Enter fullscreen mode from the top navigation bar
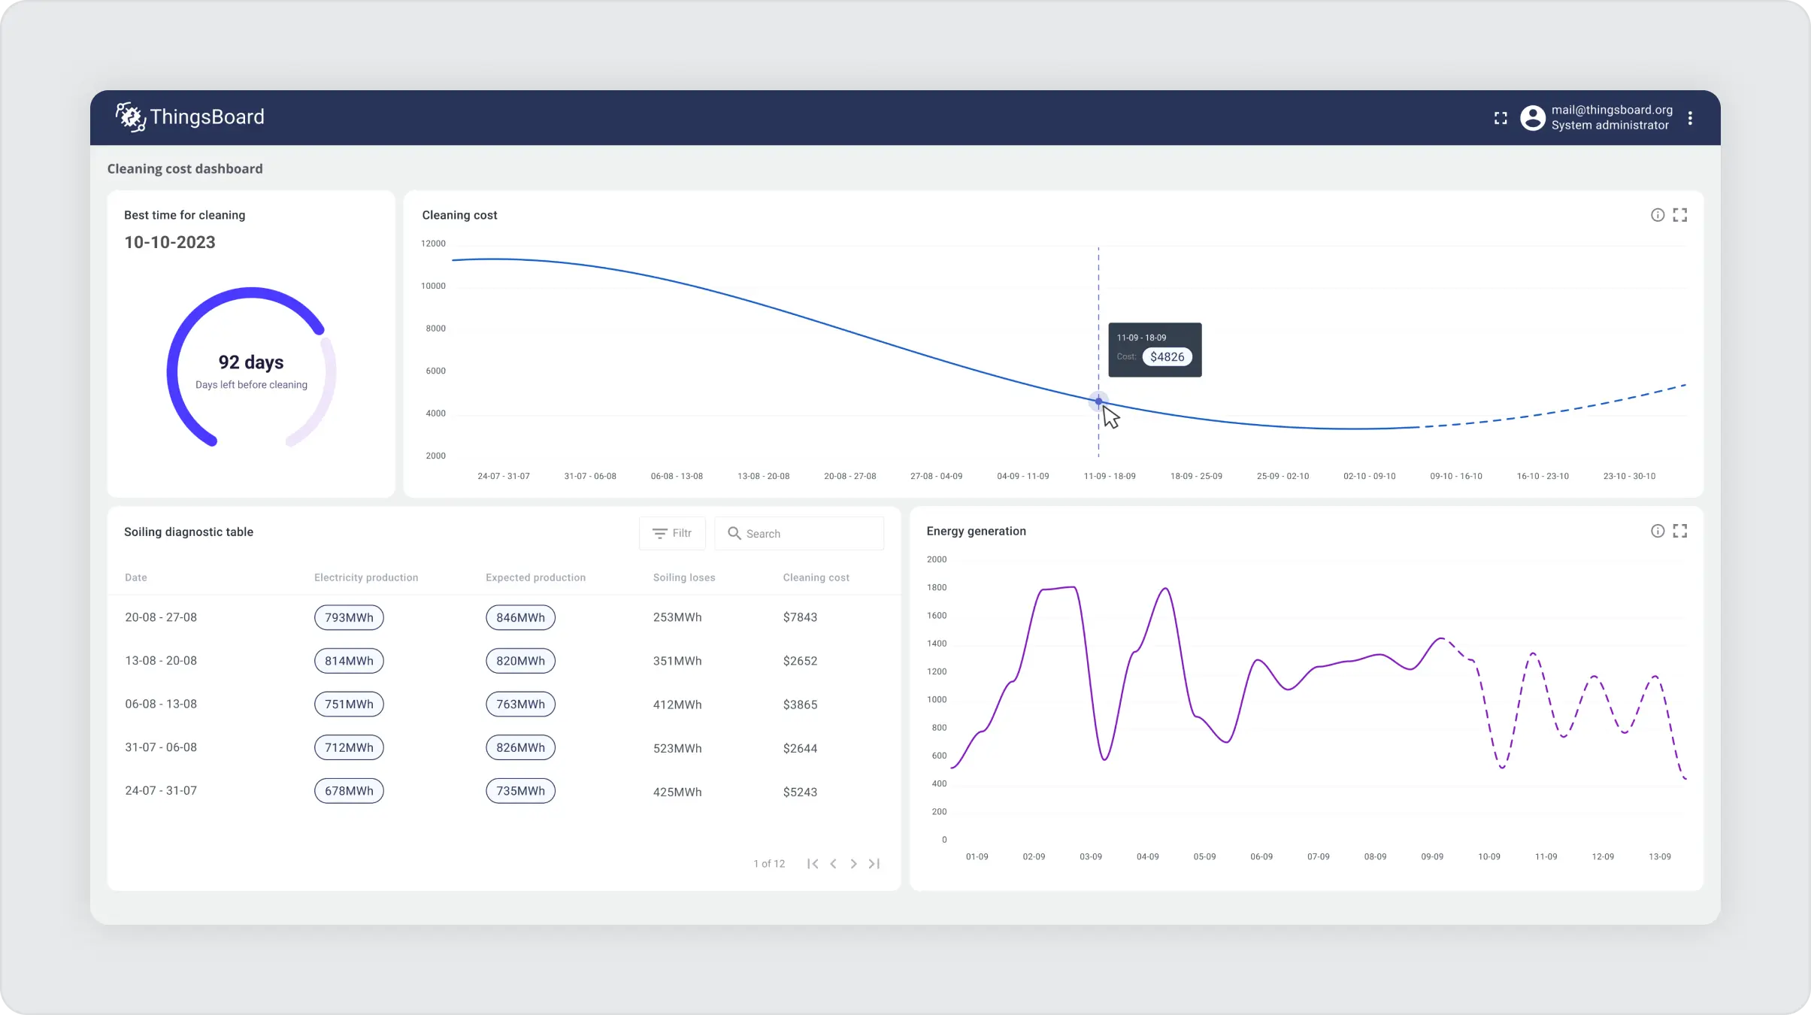Screen dimensions: 1811x1015 click(x=1500, y=118)
